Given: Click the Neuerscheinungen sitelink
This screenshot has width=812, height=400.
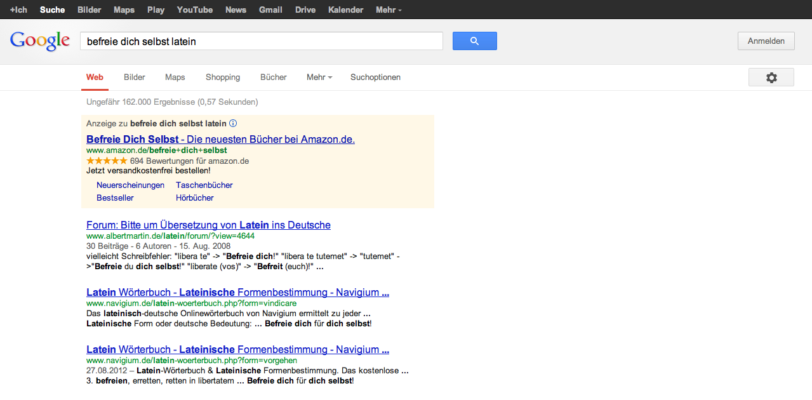Looking at the screenshot, I should [130, 185].
